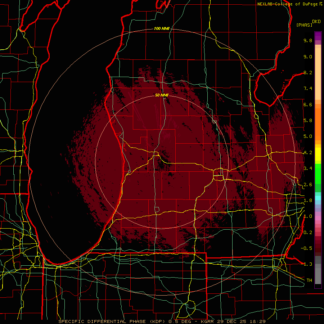The image size is (324, 324).
Task: Click the yellow segment of the color scale
Action: tap(318, 154)
